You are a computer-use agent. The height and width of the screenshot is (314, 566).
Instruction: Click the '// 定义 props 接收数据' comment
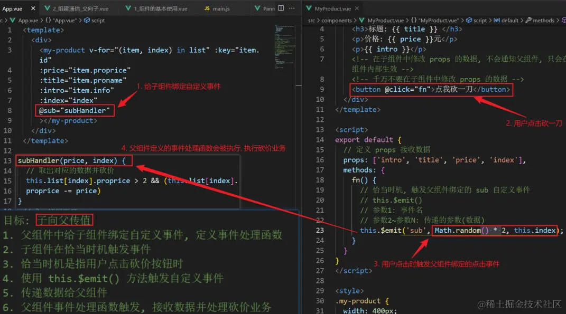[x=387, y=150]
